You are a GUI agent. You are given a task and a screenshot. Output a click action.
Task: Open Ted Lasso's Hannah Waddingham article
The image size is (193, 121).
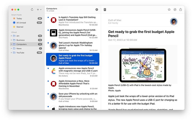[x=73, y=46]
